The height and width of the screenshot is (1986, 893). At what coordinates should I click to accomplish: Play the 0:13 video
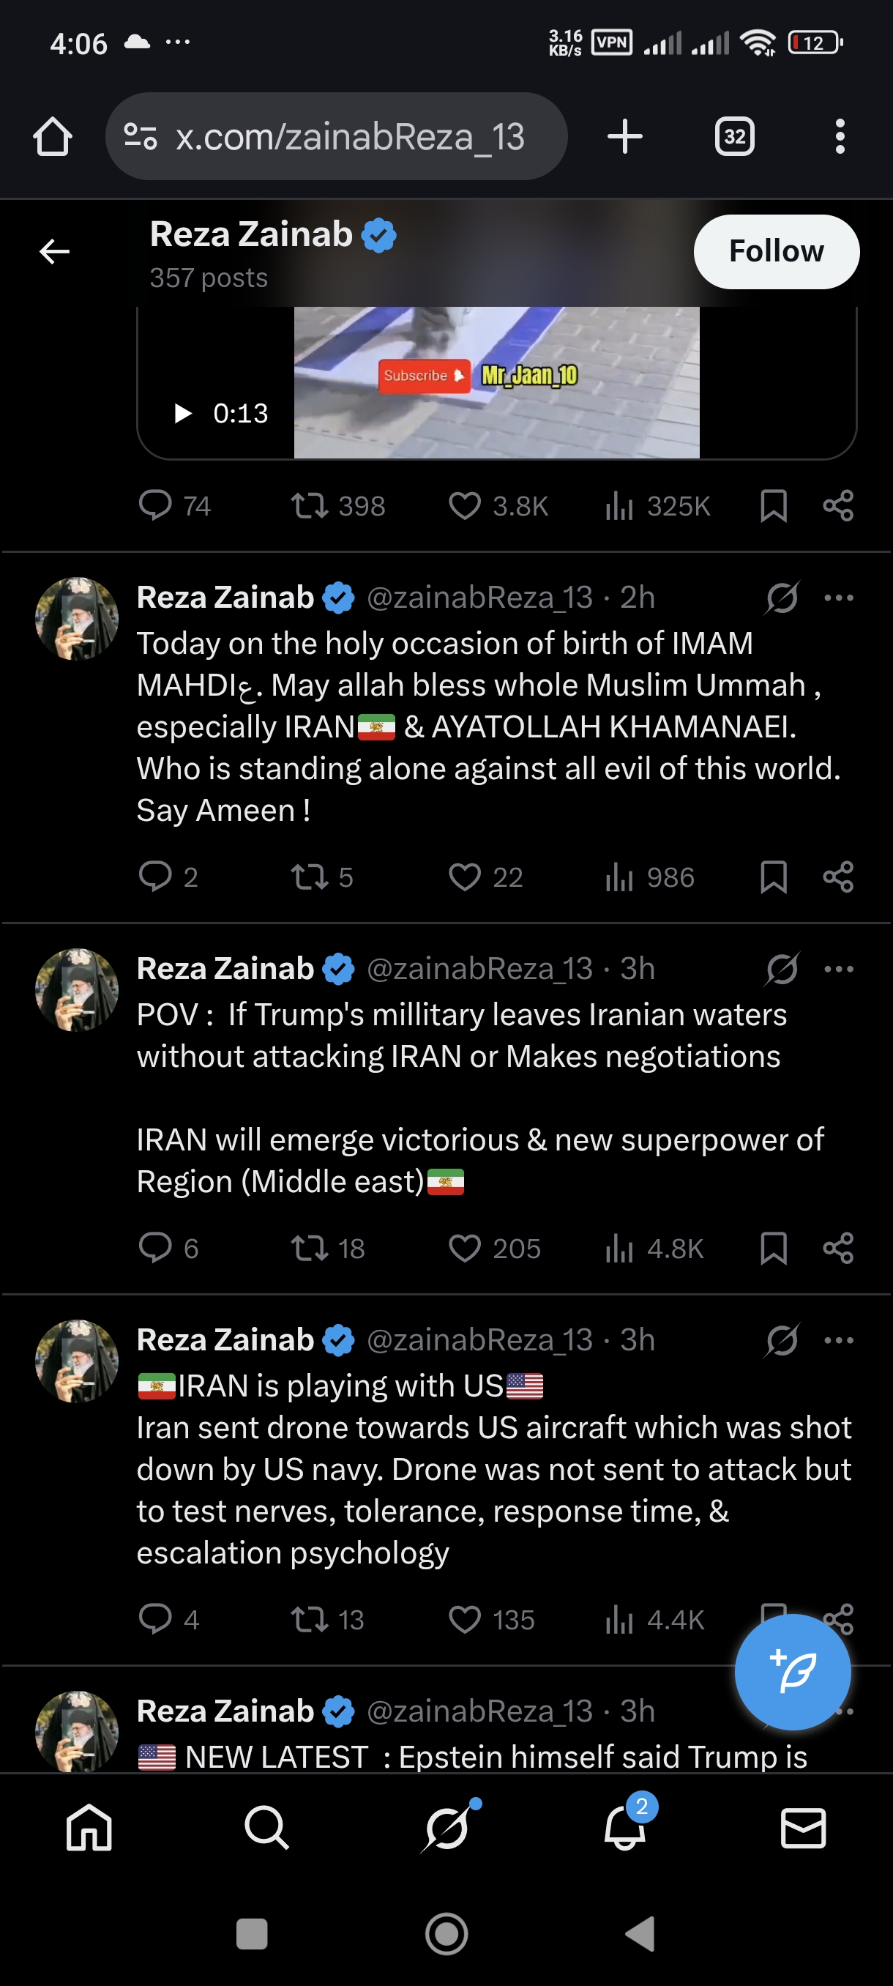[x=184, y=413]
